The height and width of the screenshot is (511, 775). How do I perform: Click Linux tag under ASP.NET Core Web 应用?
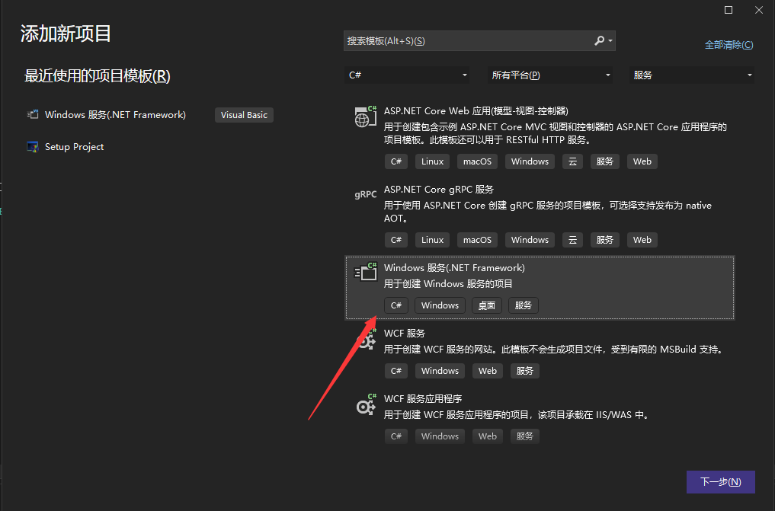(x=433, y=161)
